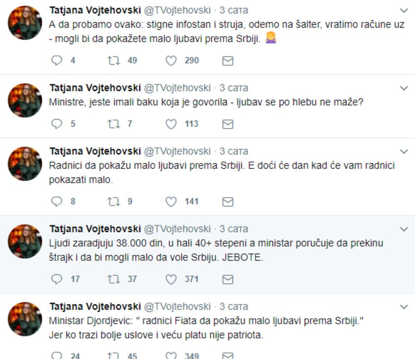Expand the chevron on Ministar Djordjevic tweet
The image size is (415, 359).
pyautogui.click(x=404, y=307)
